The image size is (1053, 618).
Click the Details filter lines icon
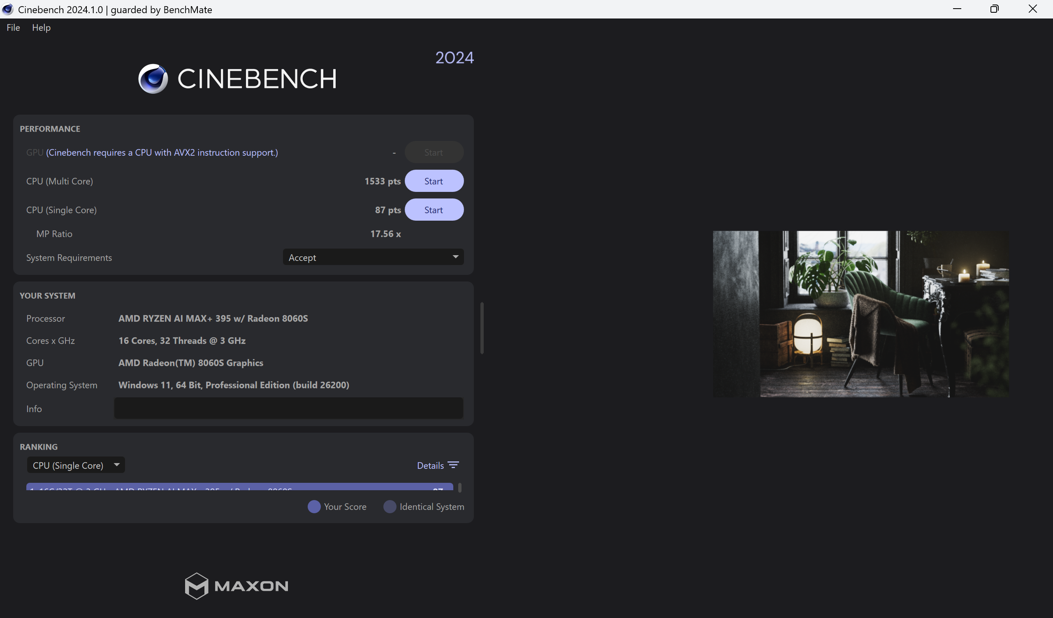(x=453, y=465)
